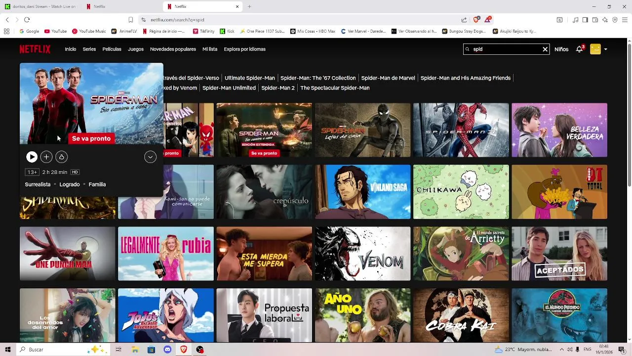Select Spider-Man: The '67 Collection suggestion

pos(318,78)
